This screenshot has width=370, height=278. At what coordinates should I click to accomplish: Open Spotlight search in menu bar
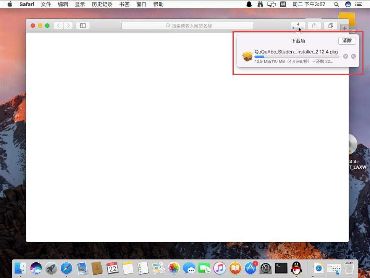click(336, 5)
